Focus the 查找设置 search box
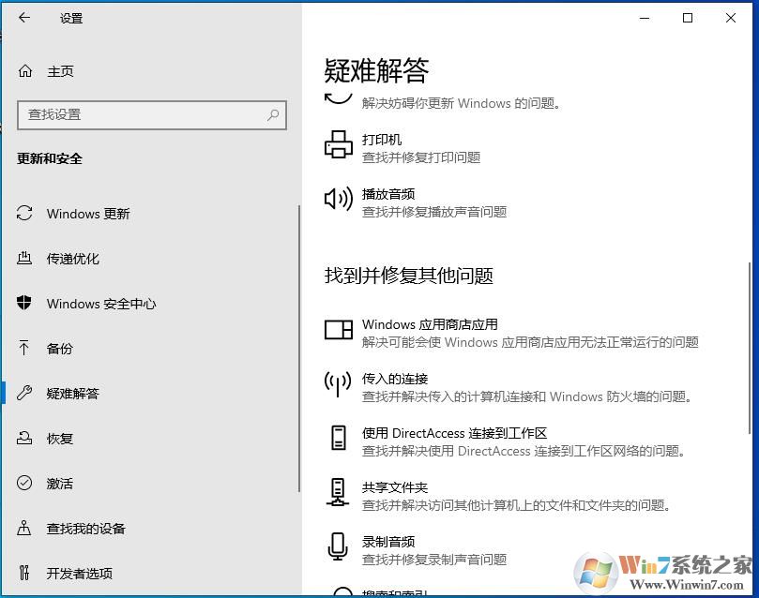Viewport: 759px width, 598px height. pyautogui.click(x=151, y=115)
